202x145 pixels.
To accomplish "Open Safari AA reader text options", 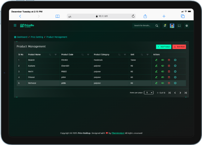I will click(70, 16).
